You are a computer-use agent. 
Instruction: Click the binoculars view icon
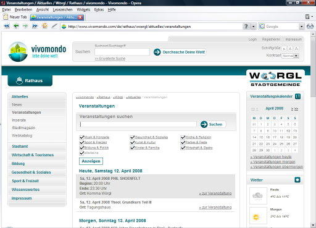[310, 27]
